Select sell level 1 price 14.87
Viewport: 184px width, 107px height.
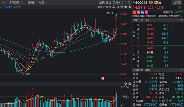tap(150, 42)
